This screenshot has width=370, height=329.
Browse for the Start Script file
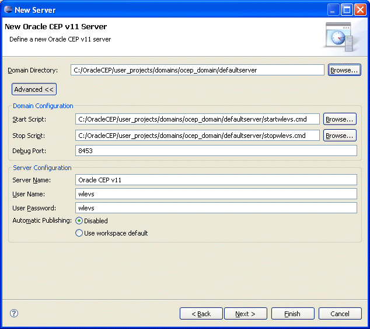point(340,119)
